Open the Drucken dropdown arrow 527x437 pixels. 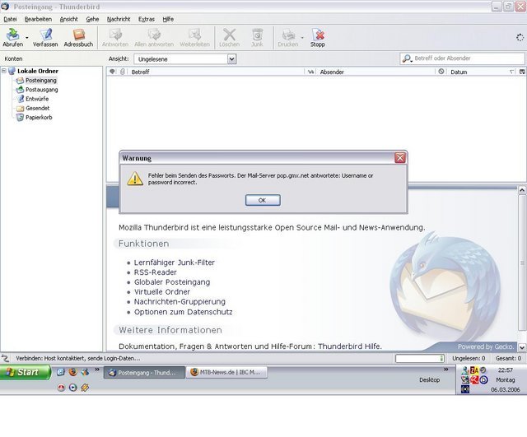pyautogui.click(x=302, y=38)
